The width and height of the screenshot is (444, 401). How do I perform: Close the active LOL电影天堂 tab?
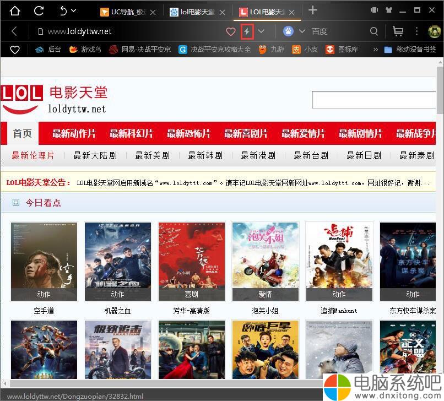[292, 13]
